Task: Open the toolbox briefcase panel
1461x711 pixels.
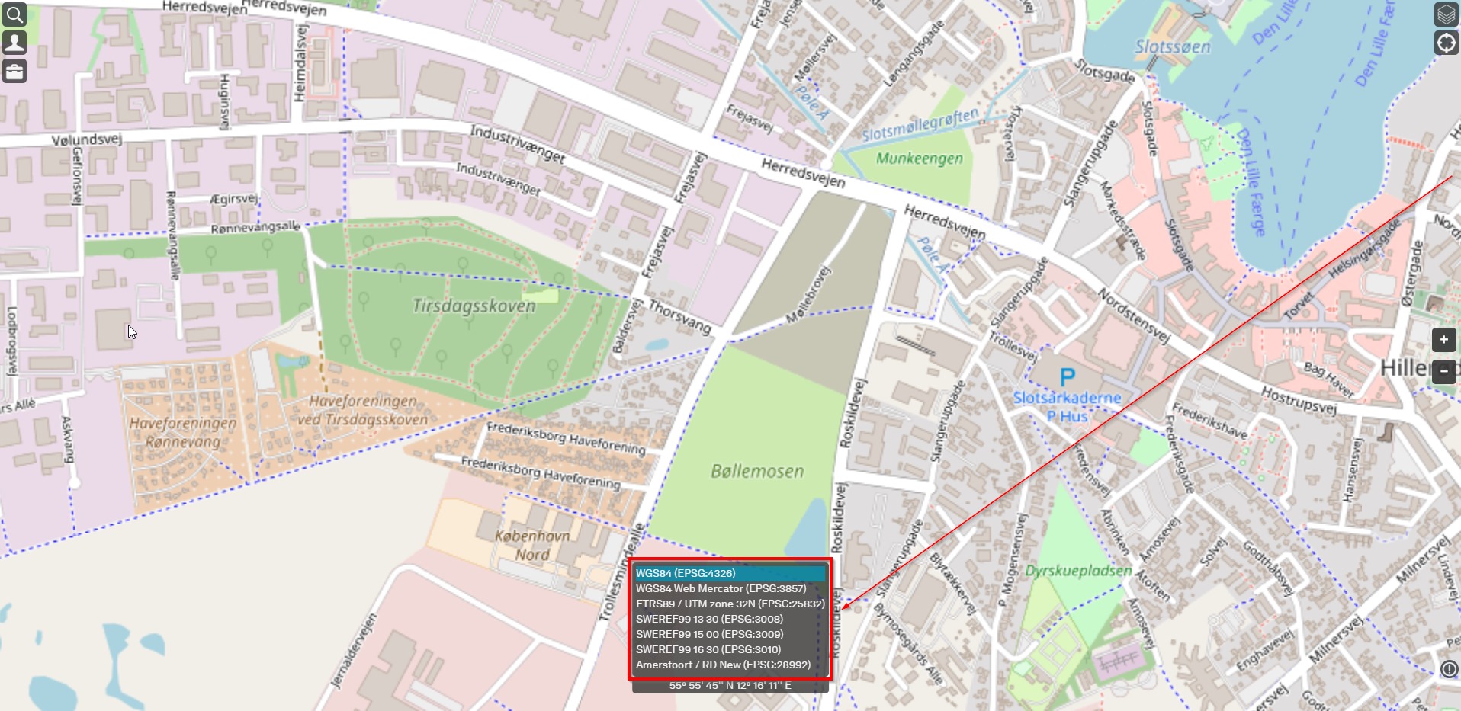Action: [x=14, y=72]
